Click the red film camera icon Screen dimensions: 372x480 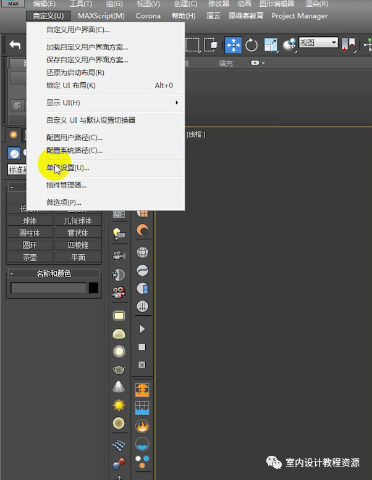pyautogui.click(x=119, y=292)
